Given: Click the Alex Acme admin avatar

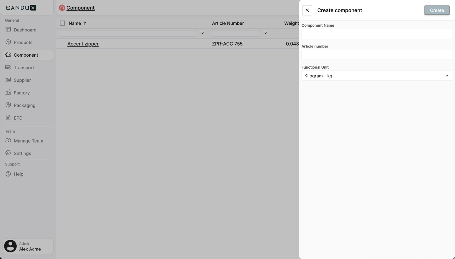Looking at the screenshot, I should 10,246.
